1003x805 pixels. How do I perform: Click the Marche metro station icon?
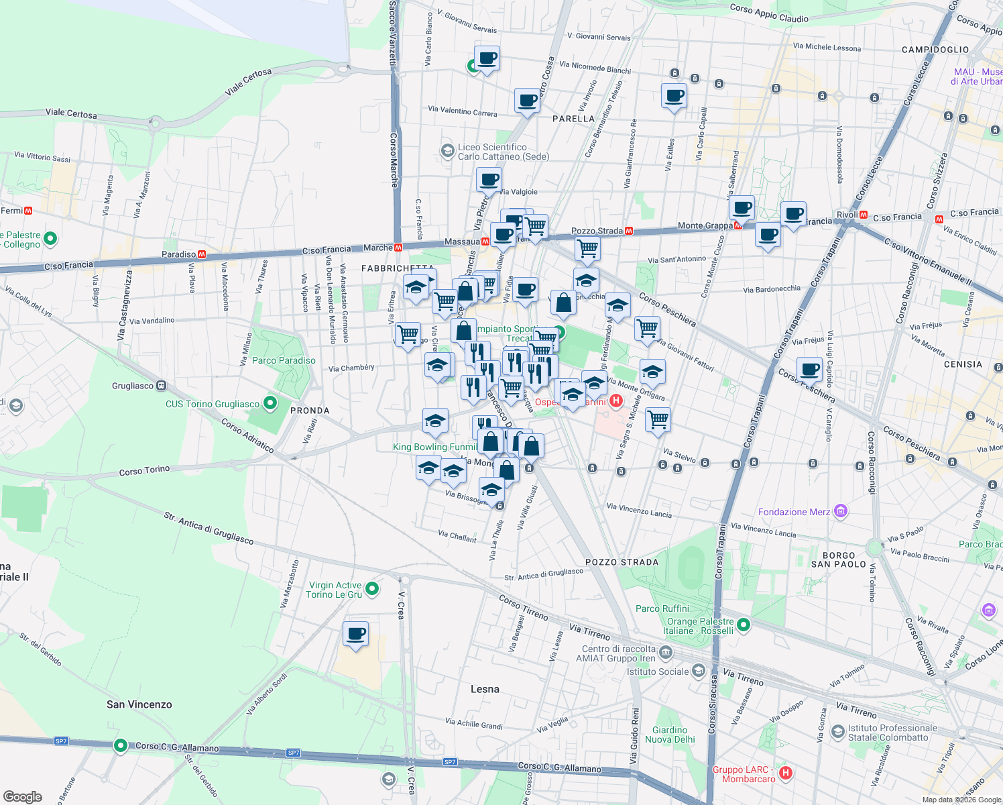[398, 248]
